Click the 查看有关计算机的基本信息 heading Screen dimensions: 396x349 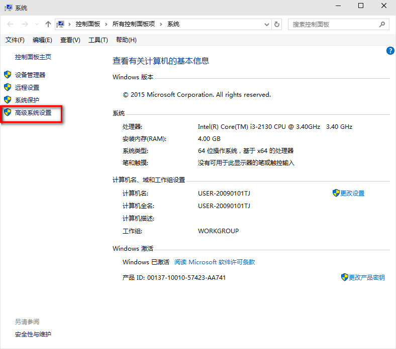coord(161,61)
